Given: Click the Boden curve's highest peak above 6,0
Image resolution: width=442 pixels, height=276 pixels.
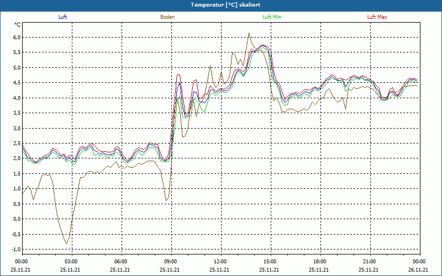Looking at the screenshot, I should pyautogui.click(x=249, y=33).
